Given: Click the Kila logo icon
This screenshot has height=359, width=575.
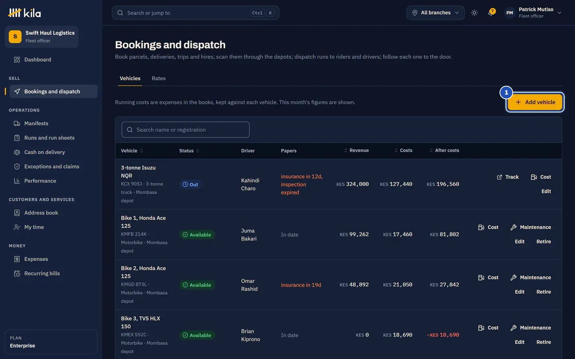Looking at the screenshot, I should pos(15,13).
